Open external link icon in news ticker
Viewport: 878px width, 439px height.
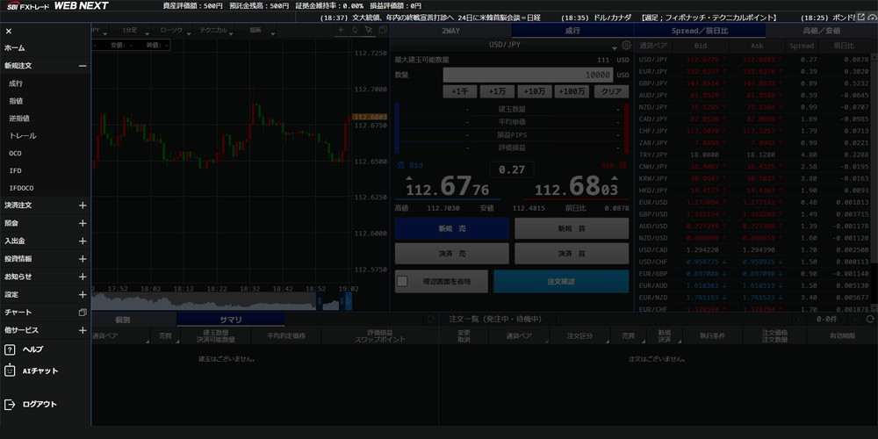coord(860,17)
